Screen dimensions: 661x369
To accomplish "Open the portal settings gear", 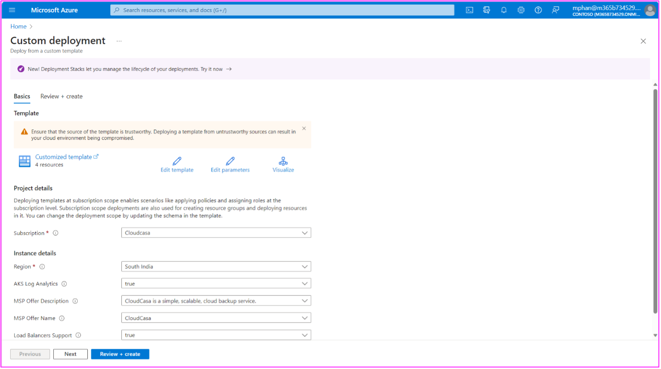I will point(520,10).
